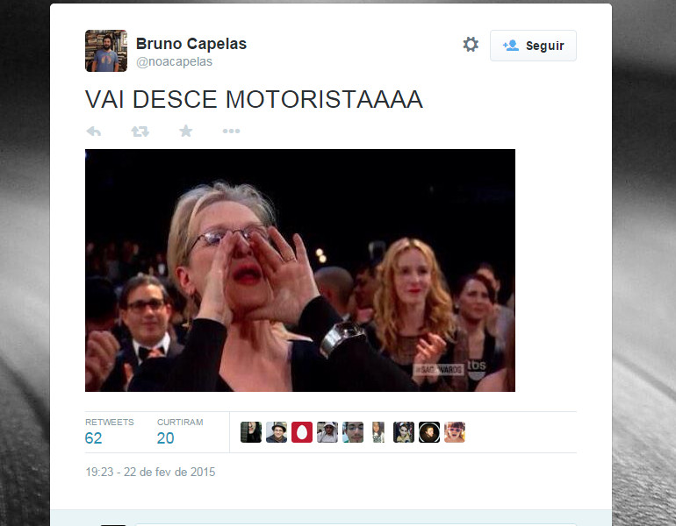Click the Seguir follow button
The height and width of the screenshot is (526, 676).
coord(533,46)
